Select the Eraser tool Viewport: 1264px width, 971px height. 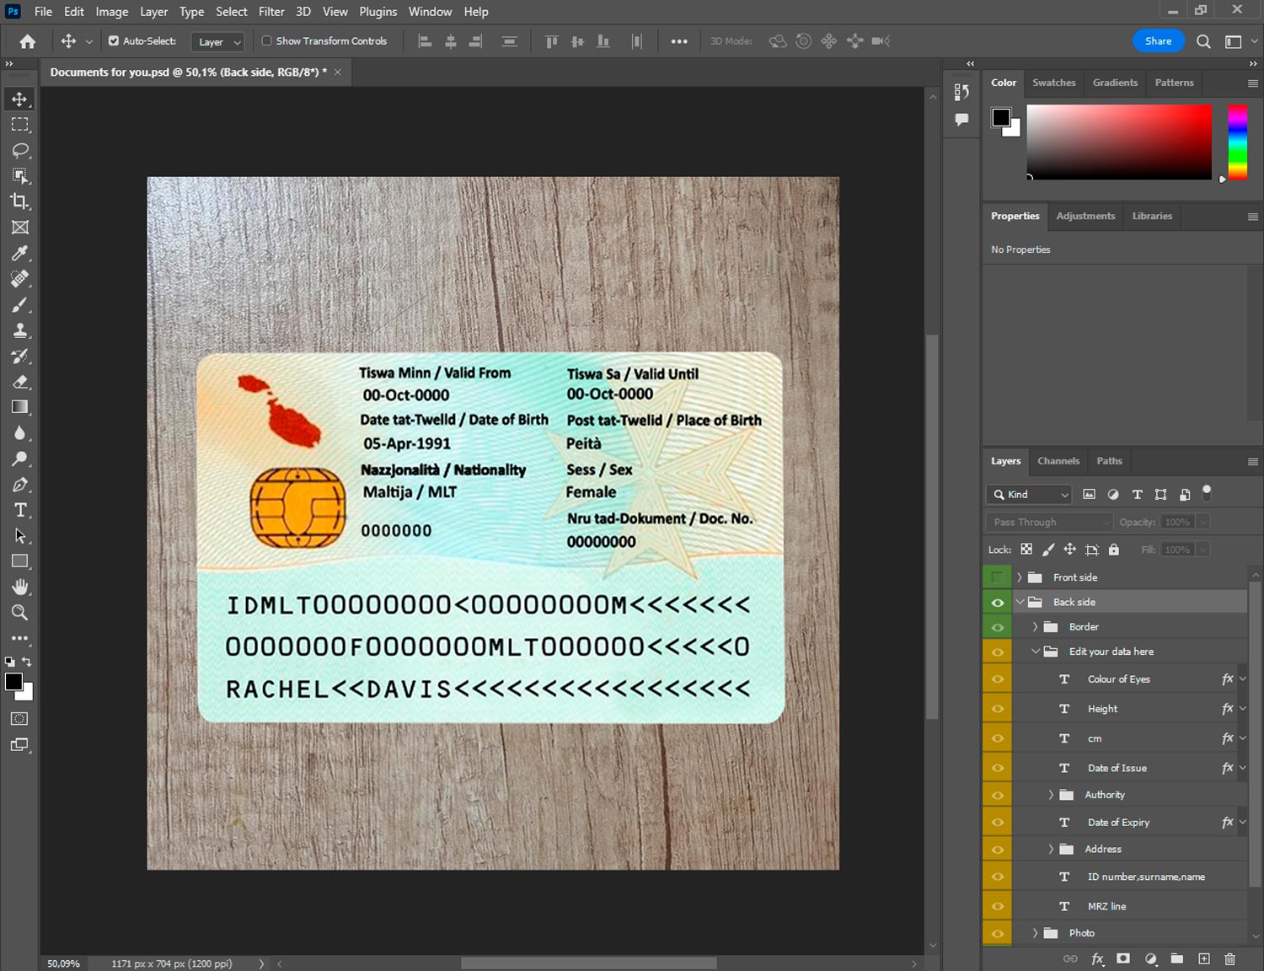pyautogui.click(x=20, y=382)
